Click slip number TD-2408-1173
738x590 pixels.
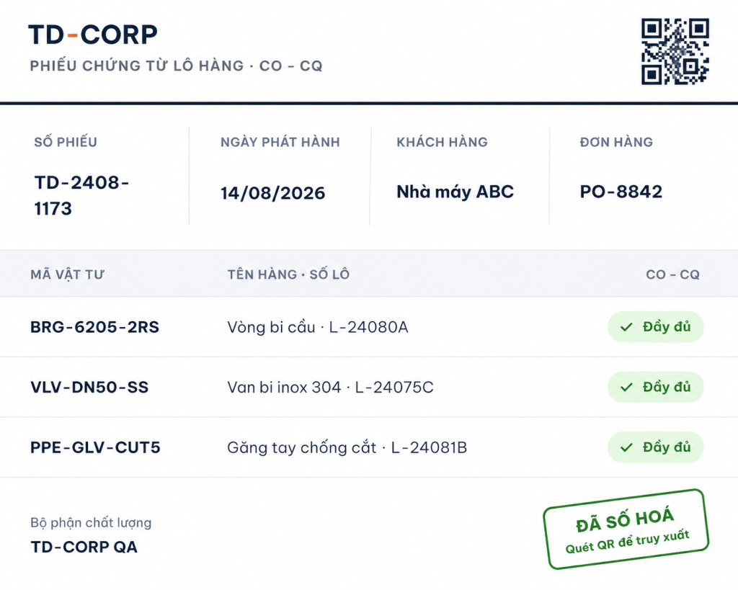pyautogui.click(x=81, y=195)
